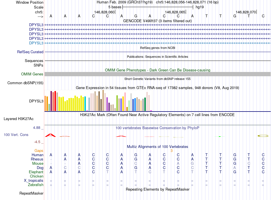The height and width of the screenshot is (200, 271).
Task: Click the Window Position track label
Action: pos(30,2)
